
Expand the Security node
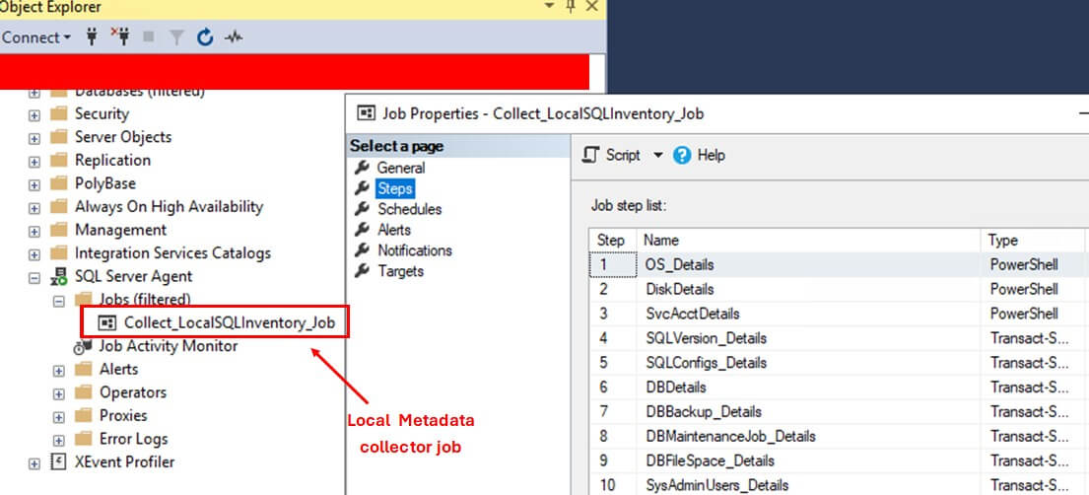point(34,114)
